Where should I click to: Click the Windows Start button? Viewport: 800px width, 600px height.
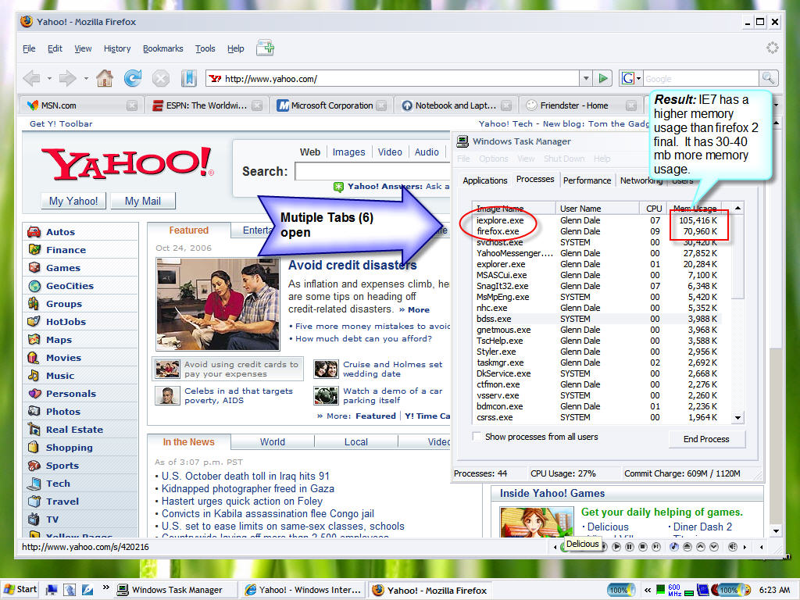click(x=20, y=589)
